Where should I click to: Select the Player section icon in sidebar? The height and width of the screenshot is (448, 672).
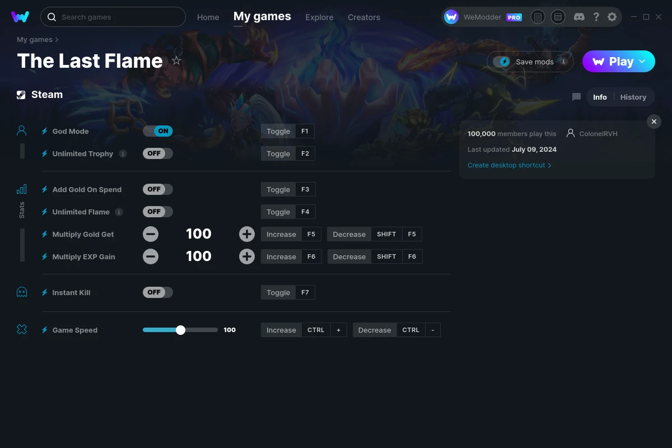click(21, 130)
